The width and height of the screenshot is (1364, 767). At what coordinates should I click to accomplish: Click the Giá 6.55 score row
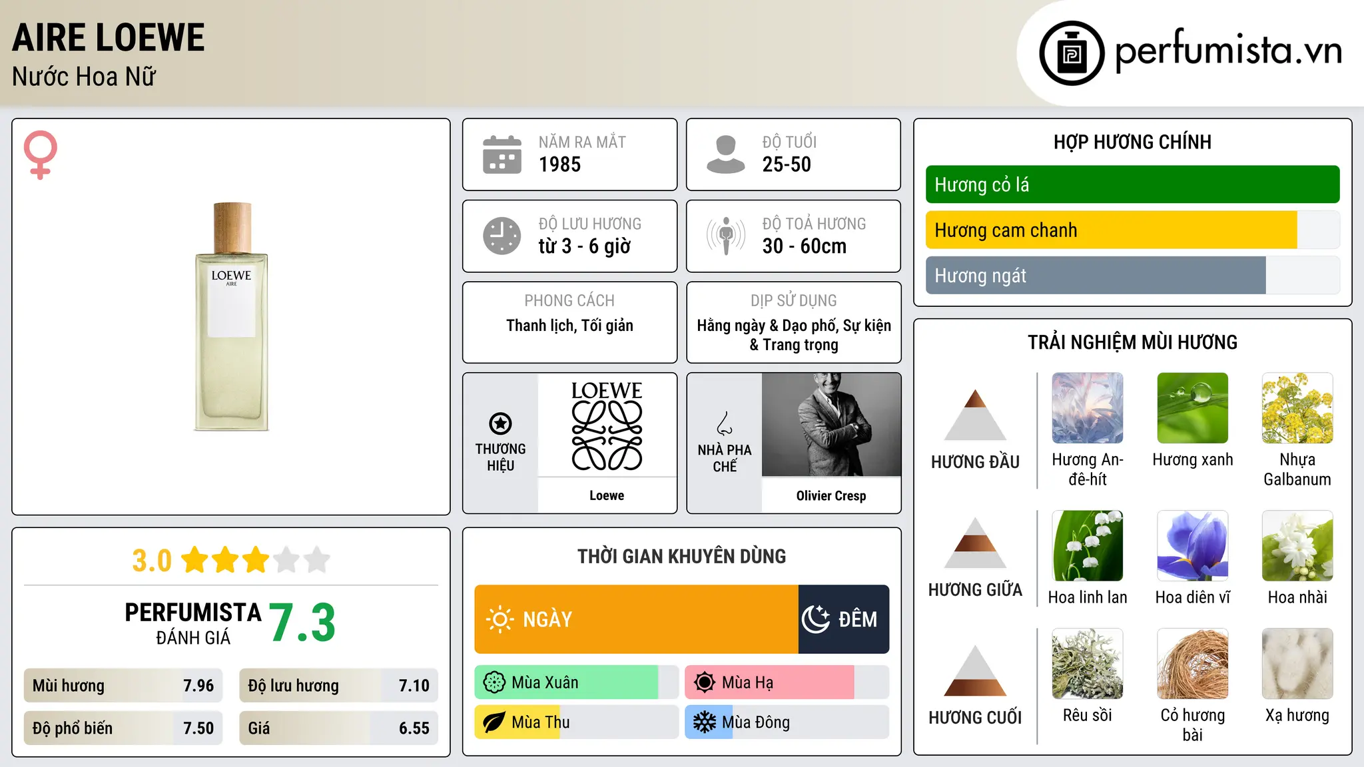pos(338,728)
